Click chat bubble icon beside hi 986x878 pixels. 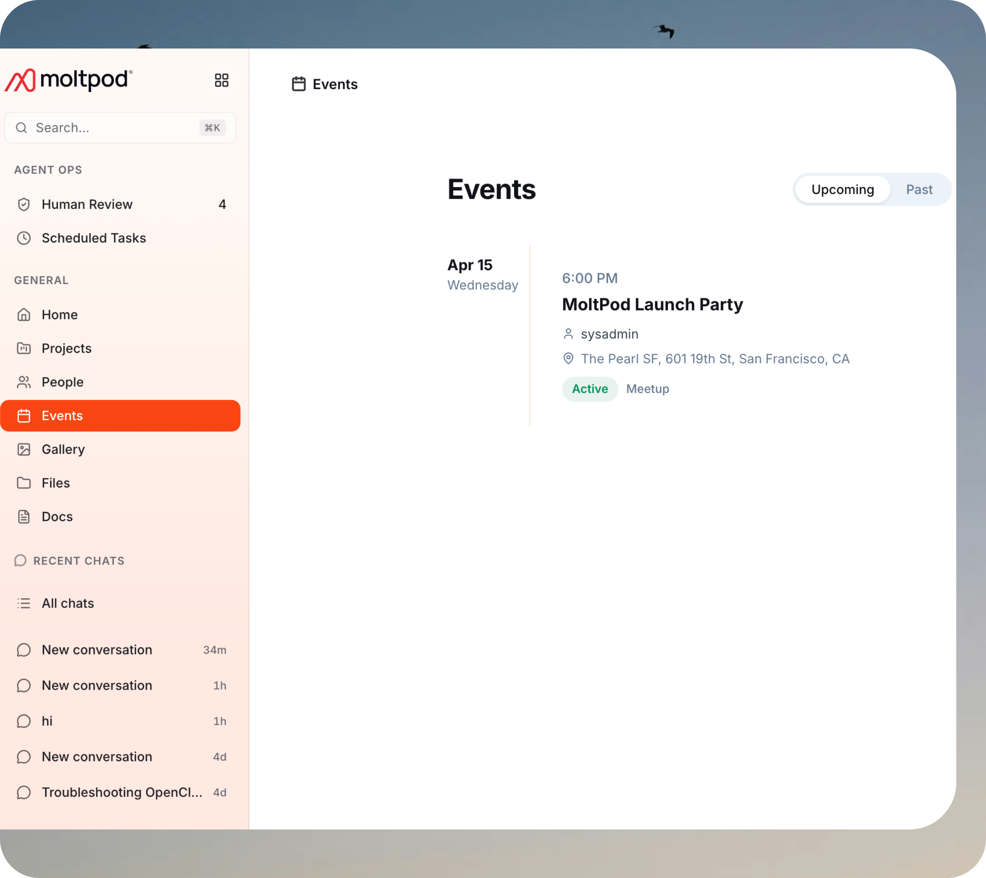click(x=23, y=722)
